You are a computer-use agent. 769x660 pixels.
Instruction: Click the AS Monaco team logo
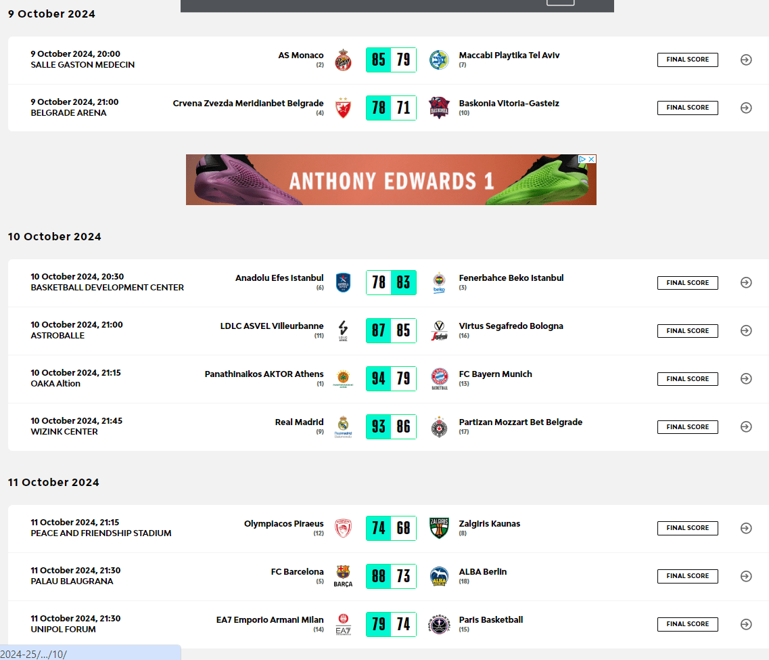point(344,60)
